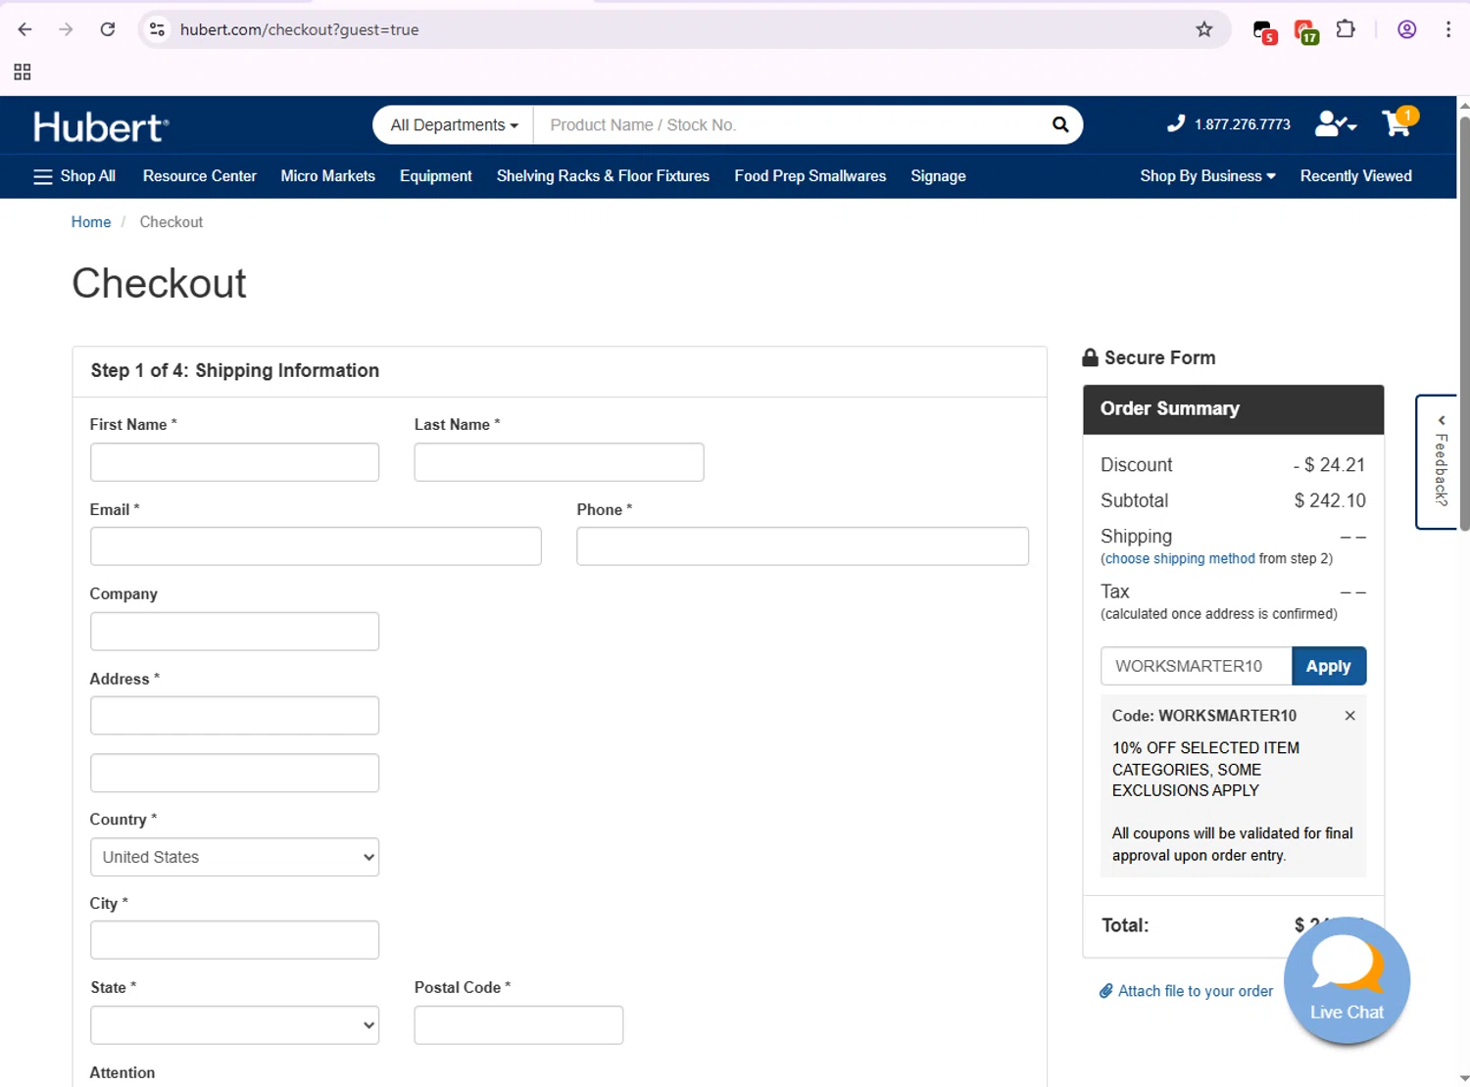
Task: Expand the Shop By Business dropdown
Action: [1207, 176]
